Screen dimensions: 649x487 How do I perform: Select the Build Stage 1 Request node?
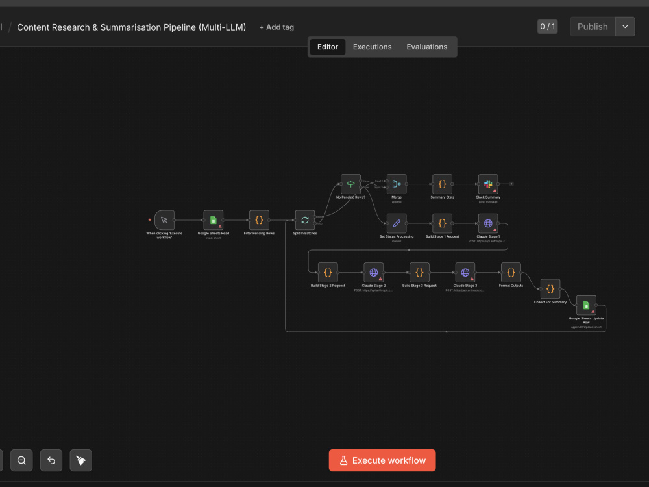442,223
